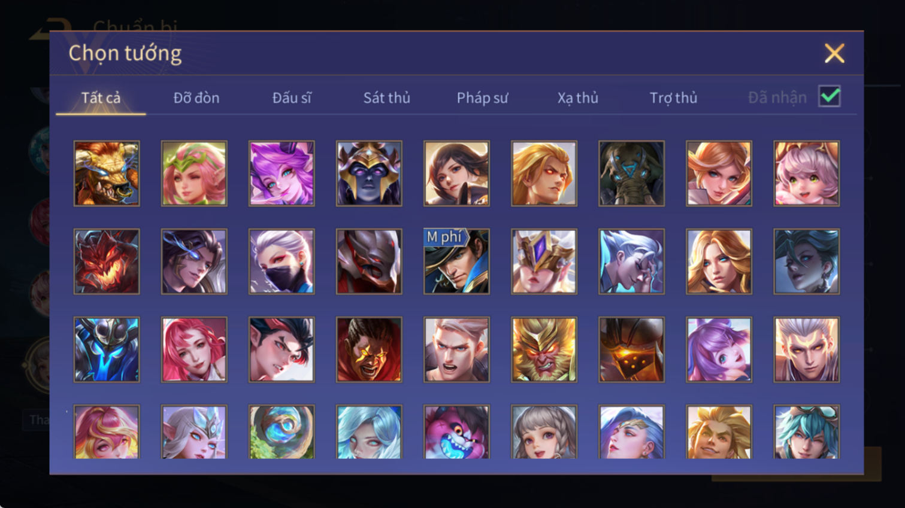This screenshot has width=905, height=508.
Task: Pick the elephant-masked dark hero portrait
Action: click(631, 174)
